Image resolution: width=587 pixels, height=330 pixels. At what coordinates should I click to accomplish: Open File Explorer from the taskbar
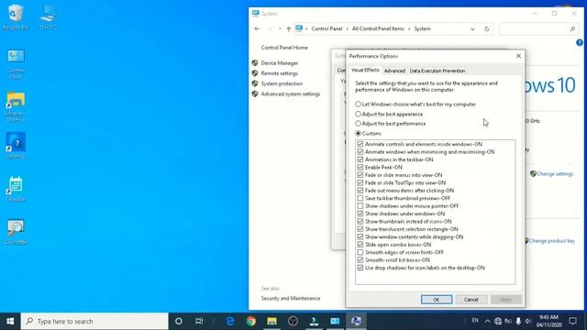[271, 321]
